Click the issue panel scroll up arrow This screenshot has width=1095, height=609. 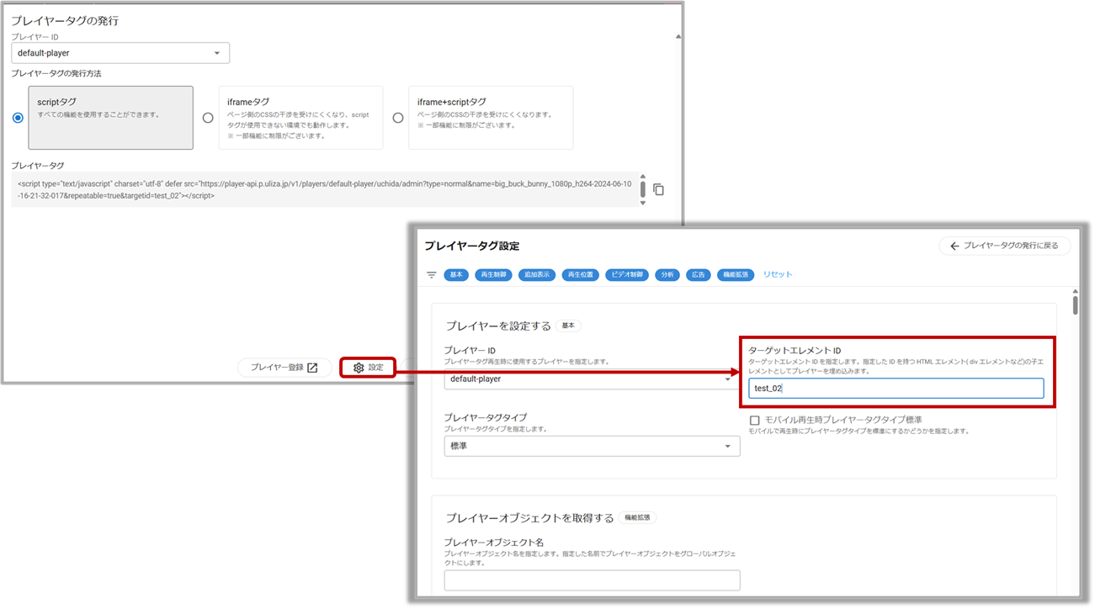pos(678,37)
